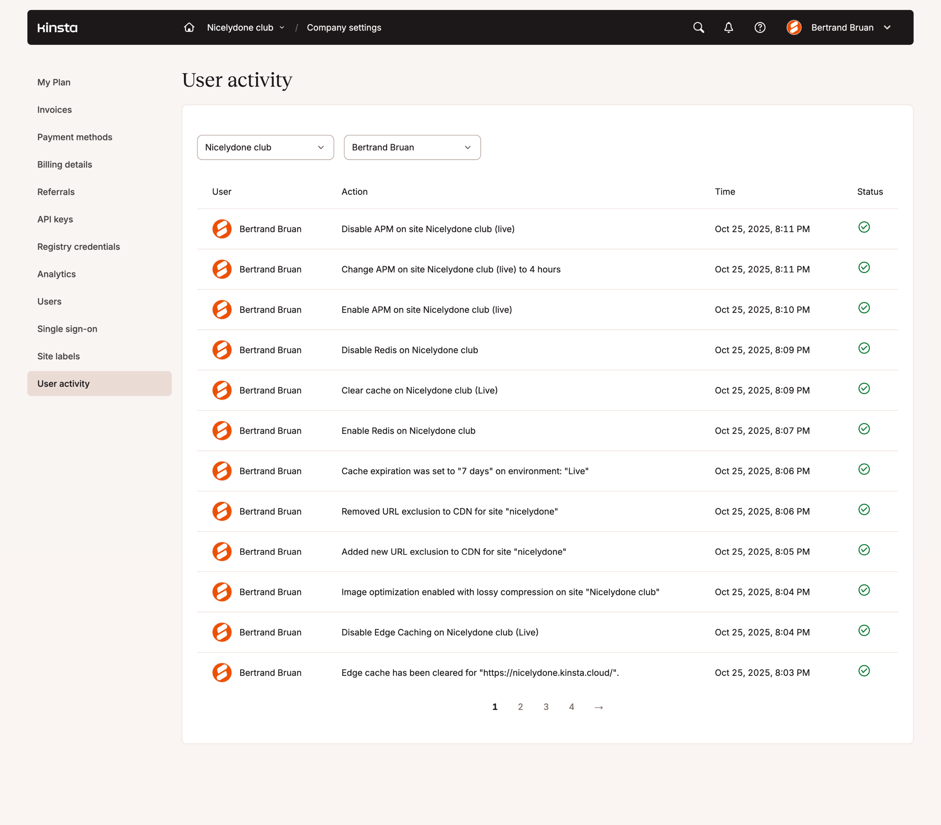Click "Clear cache on Nicelydone club (Live)"
941x825 pixels.
420,390
